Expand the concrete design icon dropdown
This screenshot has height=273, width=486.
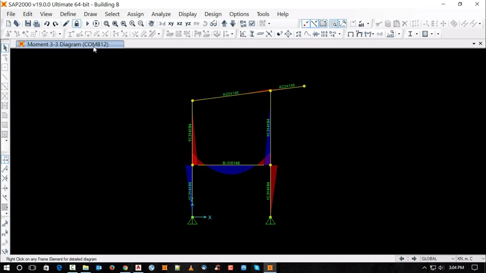tap(432, 34)
